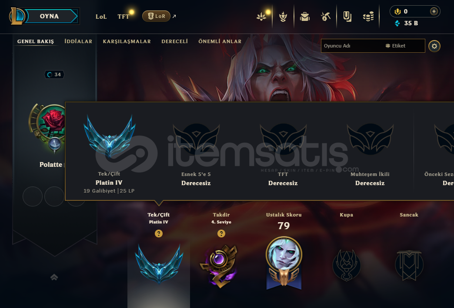Open the Collection backpack icon
This screenshot has width=454, height=308.
coord(304,17)
